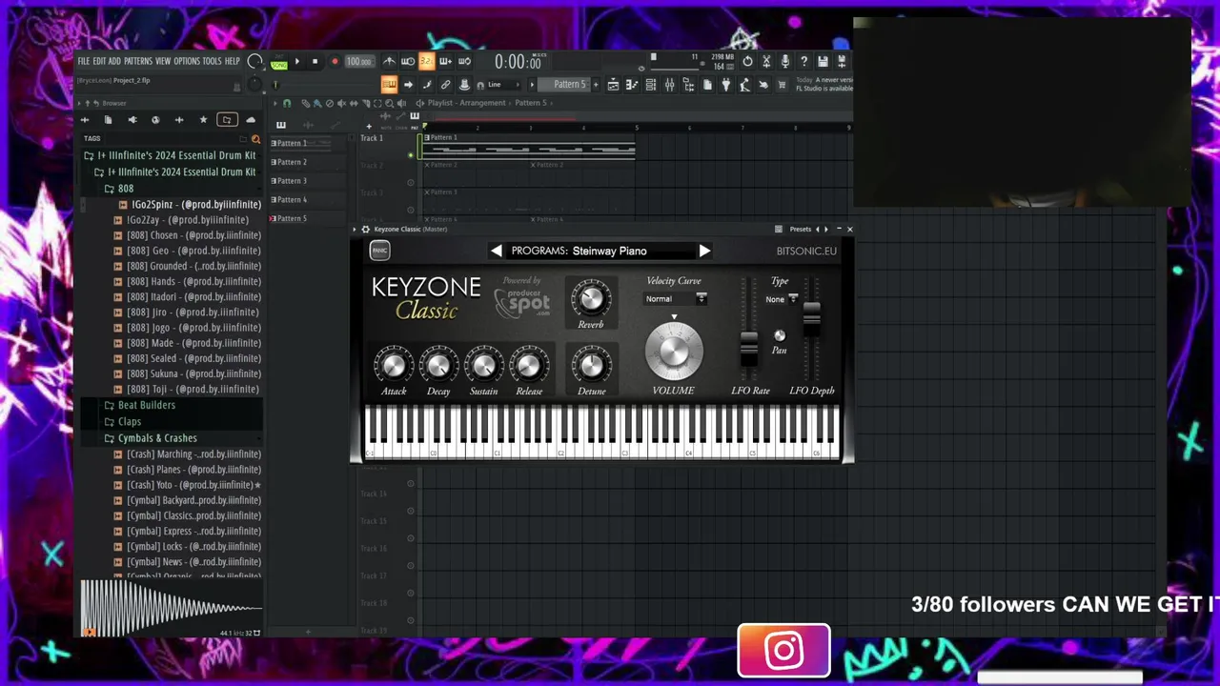The height and width of the screenshot is (686, 1220).
Task: Toggle the highlighted countdown before recording button
Action: click(426, 61)
